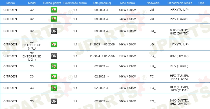This screenshot has width=210, height=109.
Task: Click the PB petrol icon in the C3 1.1 HFX row
Action: click(x=54, y=76)
